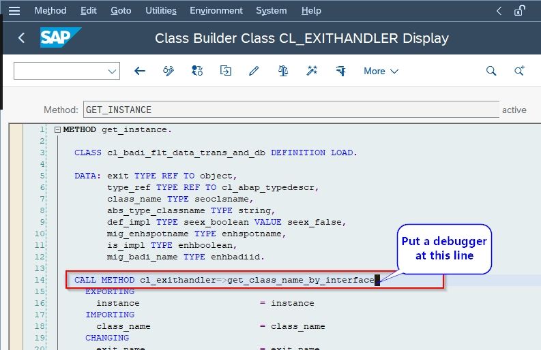The height and width of the screenshot is (350, 541).
Task: Click the Find Next magnifier-plus icon
Action: (x=520, y=71)
